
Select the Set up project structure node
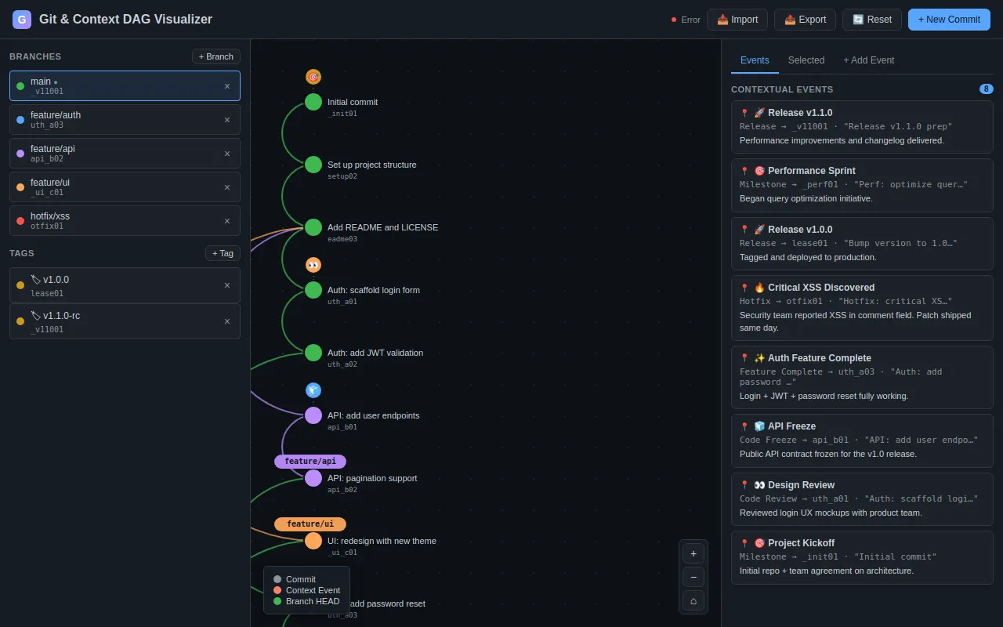pyautogui.click(x=313, y=165)
